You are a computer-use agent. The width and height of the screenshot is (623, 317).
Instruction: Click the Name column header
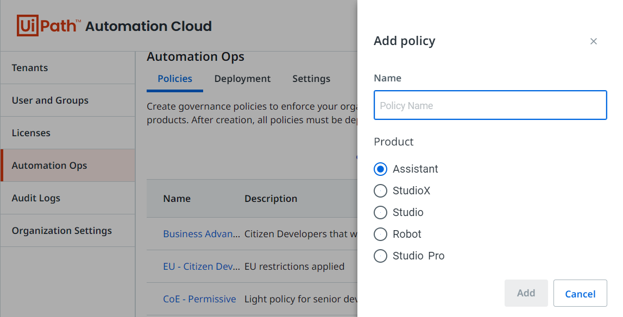tap(177, 199)
